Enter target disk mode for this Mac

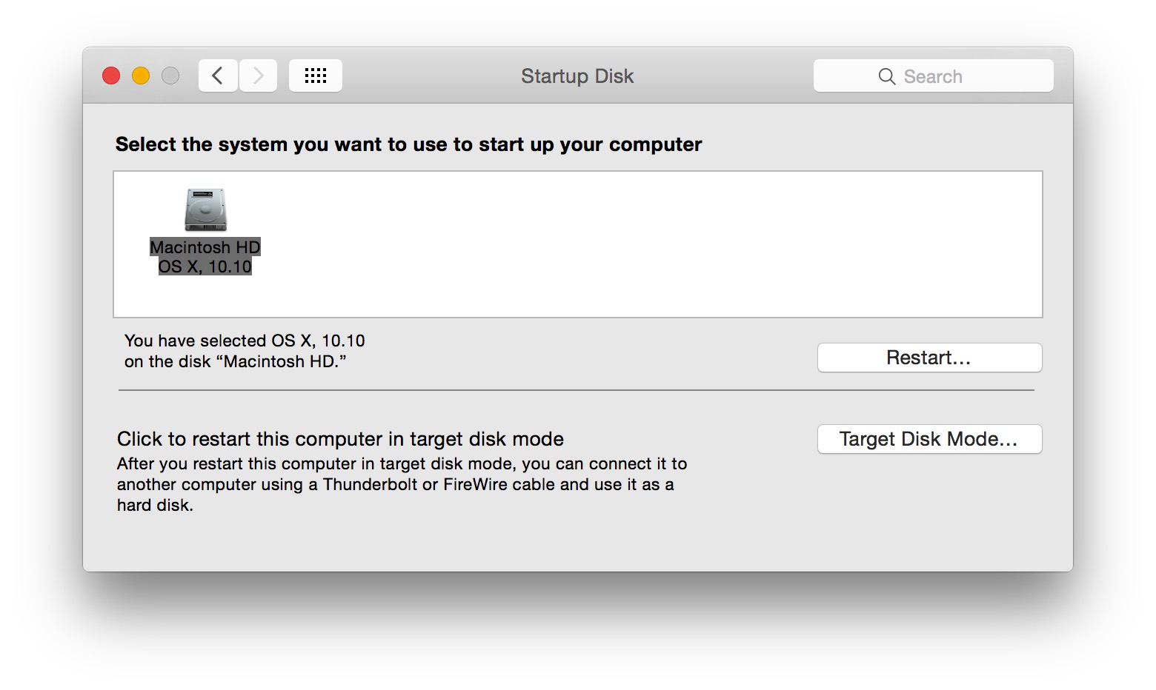coord(929,439)
